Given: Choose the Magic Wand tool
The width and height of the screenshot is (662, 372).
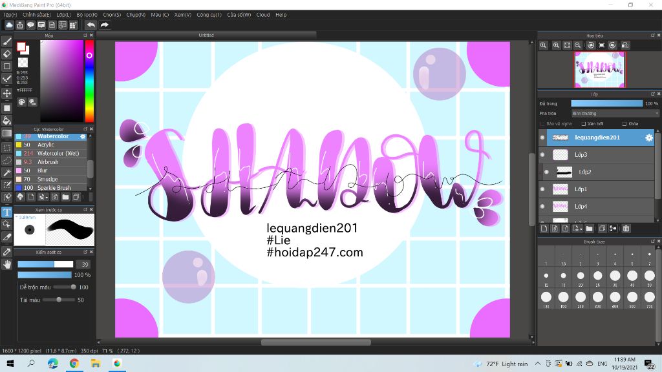Looking at the screenshot, I should point(6,172).
